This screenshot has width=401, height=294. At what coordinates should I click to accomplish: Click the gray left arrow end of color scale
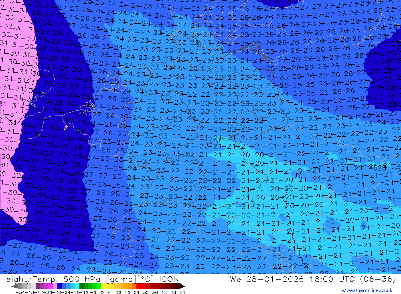click(x=14, y=286)
